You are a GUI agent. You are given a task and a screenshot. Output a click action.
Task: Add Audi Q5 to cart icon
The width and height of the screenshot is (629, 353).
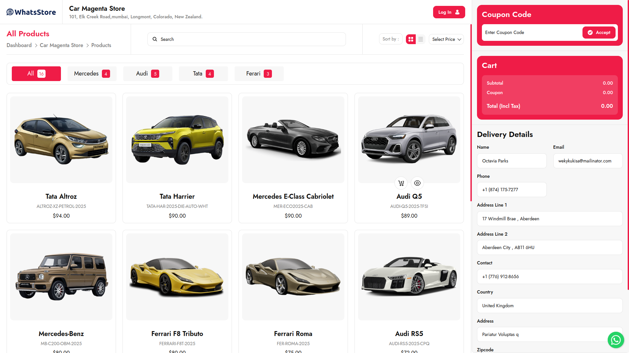pos(401,183)
